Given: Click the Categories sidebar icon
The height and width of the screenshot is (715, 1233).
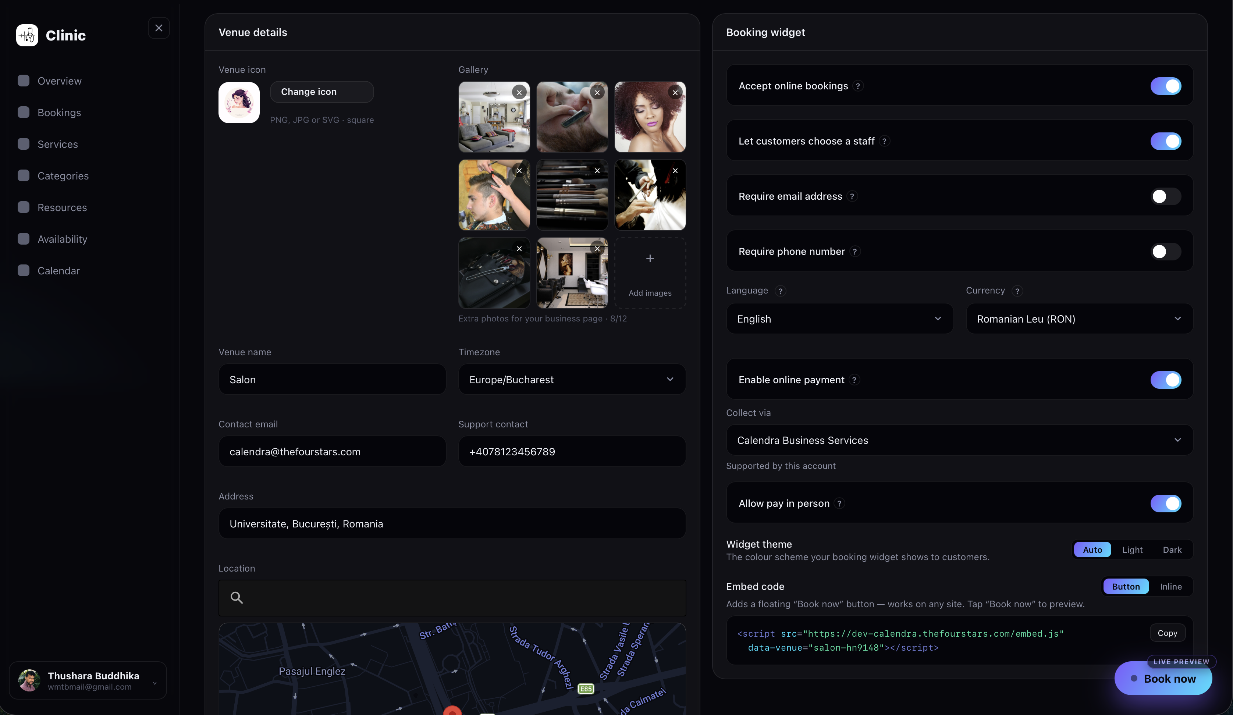Looking at the screenshot, I should (24, 176).
